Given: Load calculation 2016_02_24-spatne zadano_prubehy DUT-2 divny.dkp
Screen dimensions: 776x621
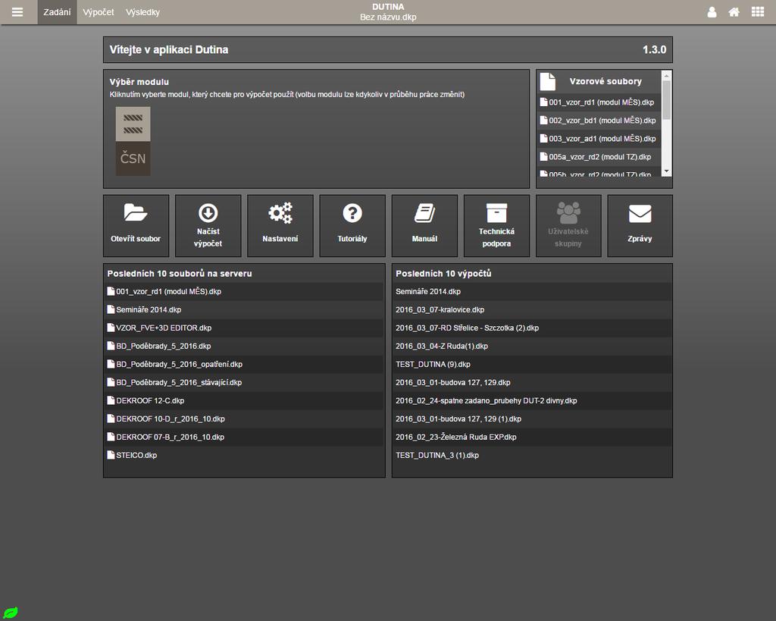Looking at the screenshot, I should pos(532,400).
